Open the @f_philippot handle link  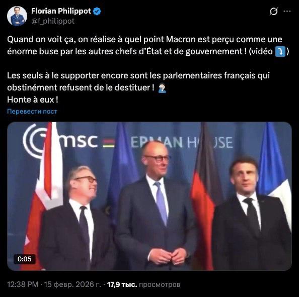click(53, 21)
